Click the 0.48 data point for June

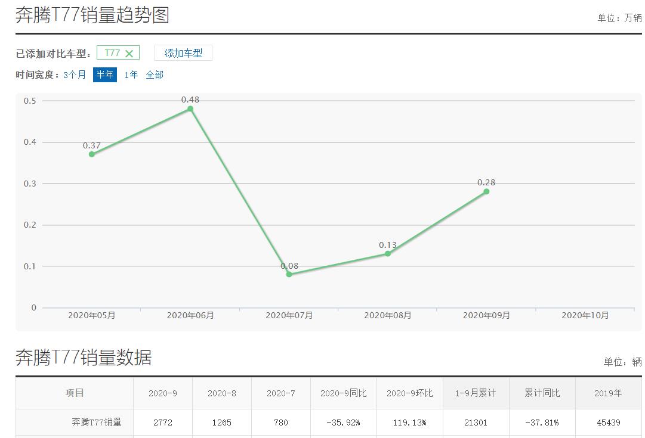(x=190, y=109)
